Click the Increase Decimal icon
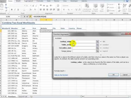 click(76, 10)
